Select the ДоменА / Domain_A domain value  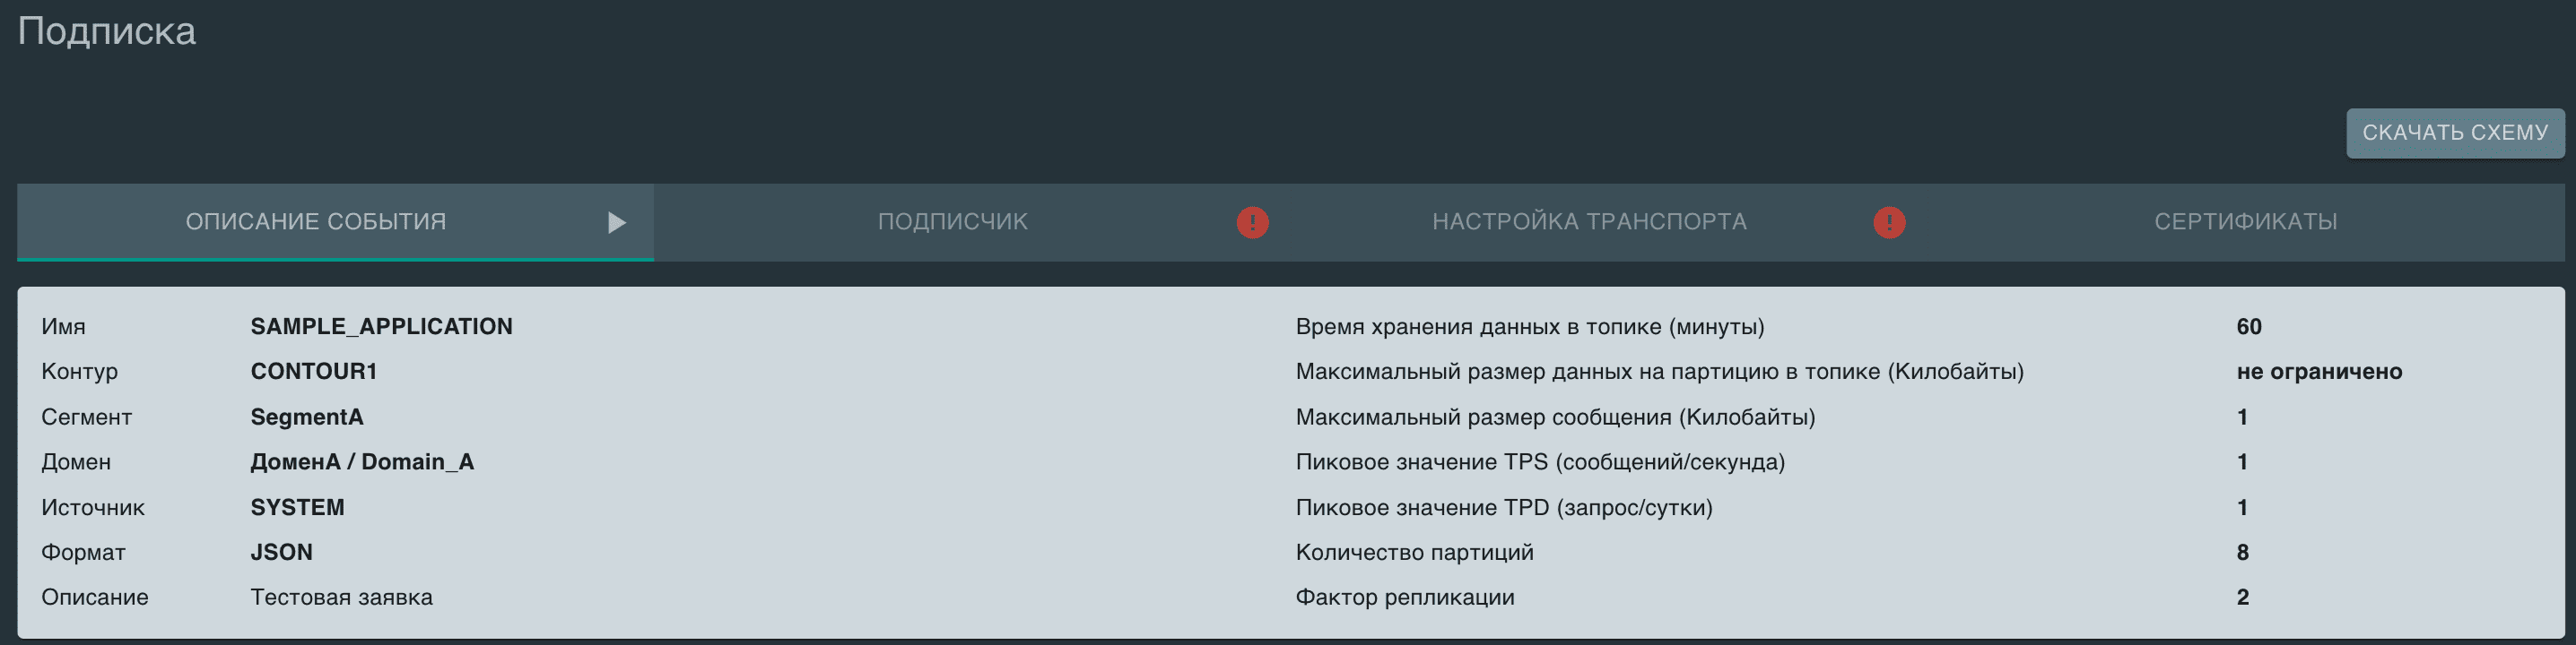[x=363, y=461]
